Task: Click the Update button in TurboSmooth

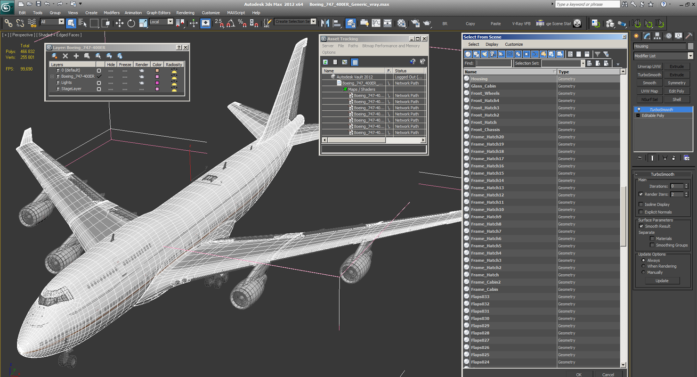Action: tap(662, 280)
